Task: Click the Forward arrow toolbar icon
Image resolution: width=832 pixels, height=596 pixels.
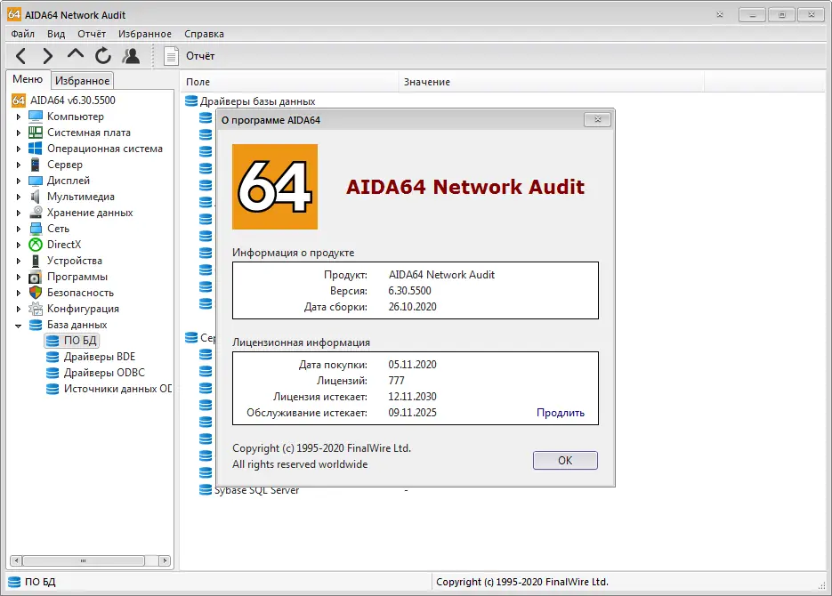Action: coord(48,56)
